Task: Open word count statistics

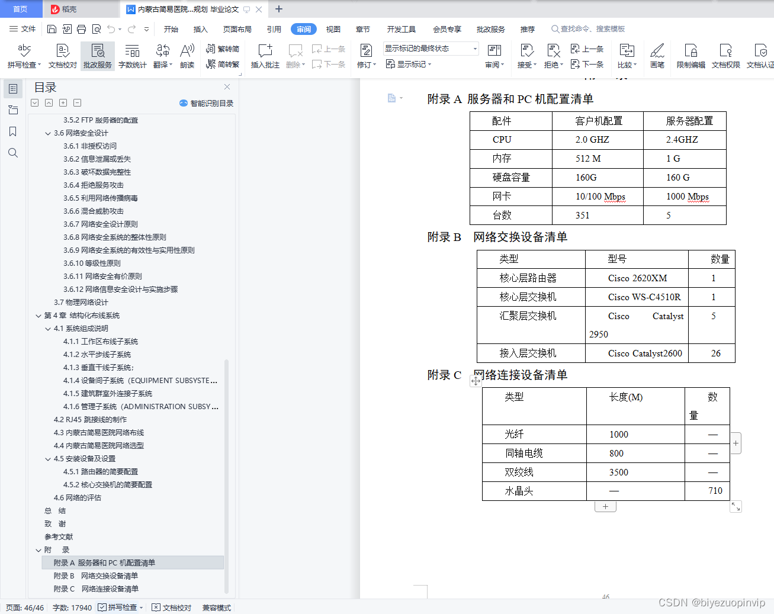Action: [x=133, y=56]
